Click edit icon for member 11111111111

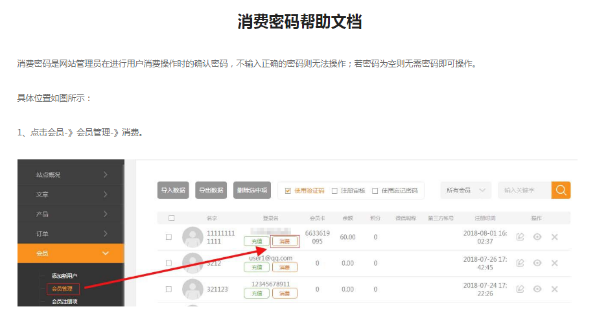(520, 237)
